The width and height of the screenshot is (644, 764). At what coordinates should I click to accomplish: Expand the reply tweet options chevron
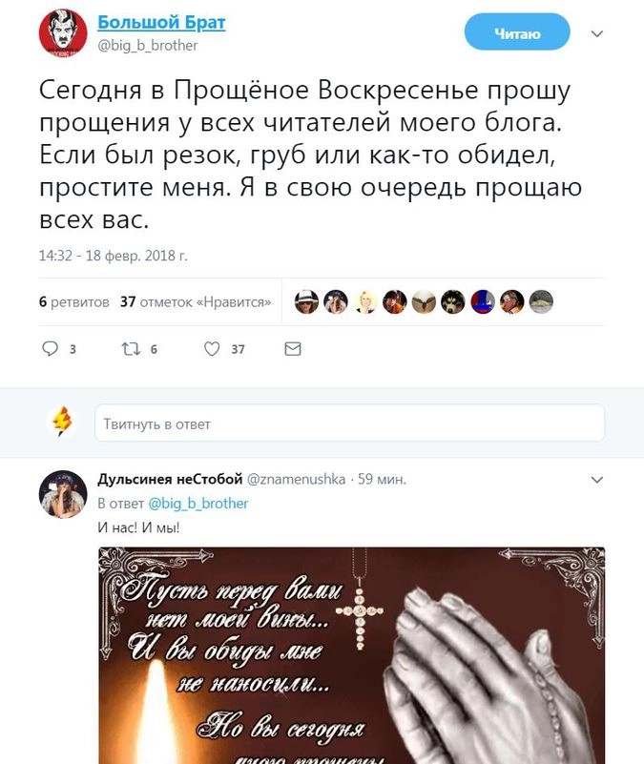pyautogui.click(x=596, y=480)
